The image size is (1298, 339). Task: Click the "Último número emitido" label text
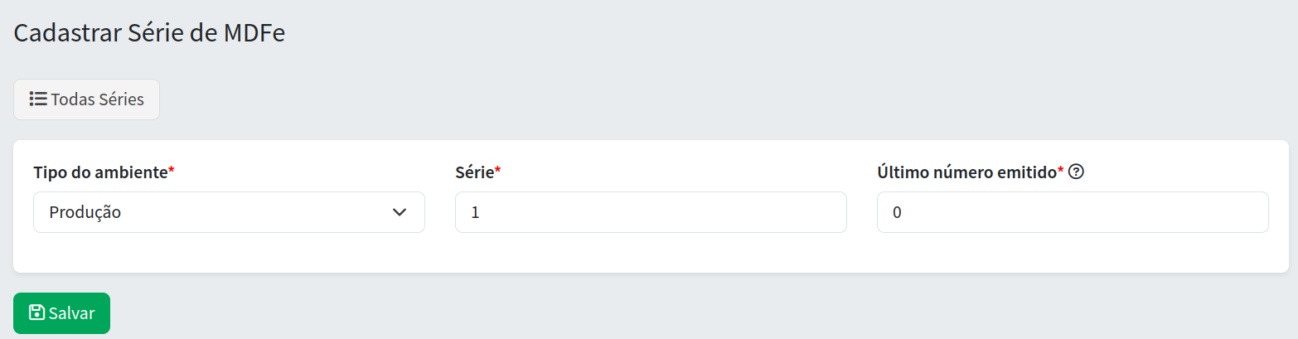(966, 172)
